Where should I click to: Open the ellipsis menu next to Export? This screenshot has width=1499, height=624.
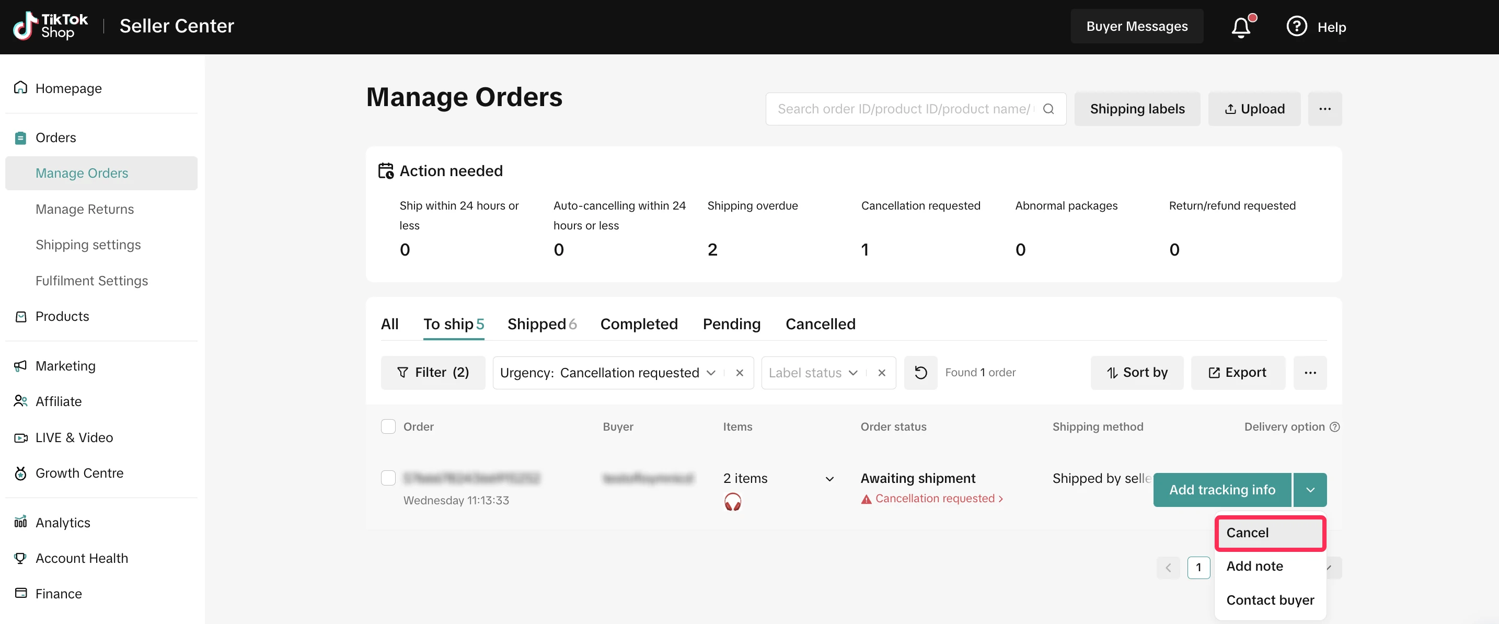tap(1309, 373)
